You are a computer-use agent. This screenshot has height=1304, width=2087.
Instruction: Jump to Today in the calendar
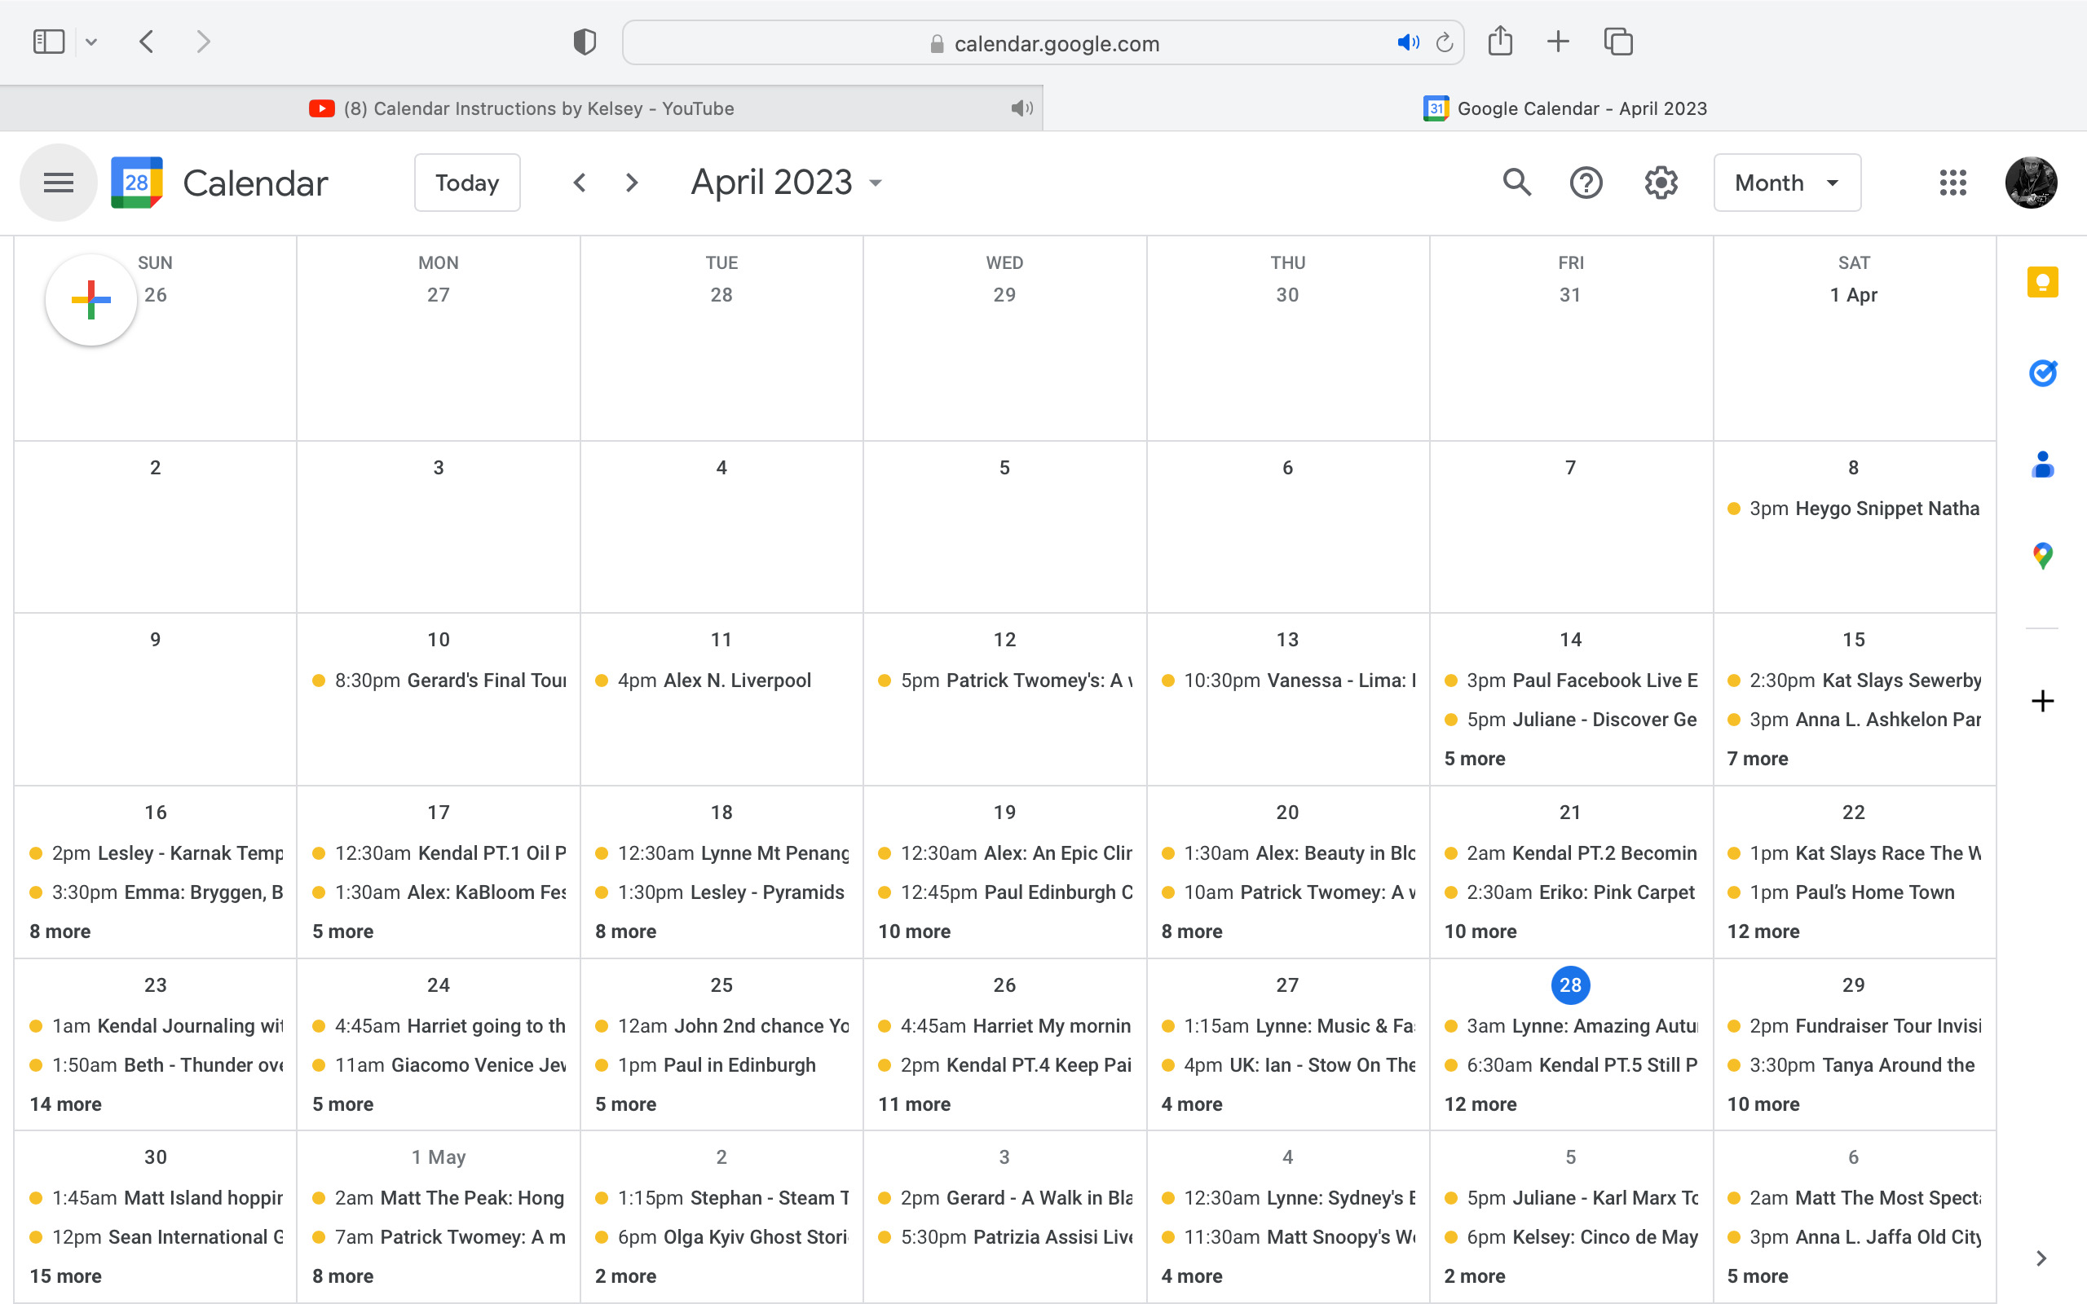click(x=466, y=183)
